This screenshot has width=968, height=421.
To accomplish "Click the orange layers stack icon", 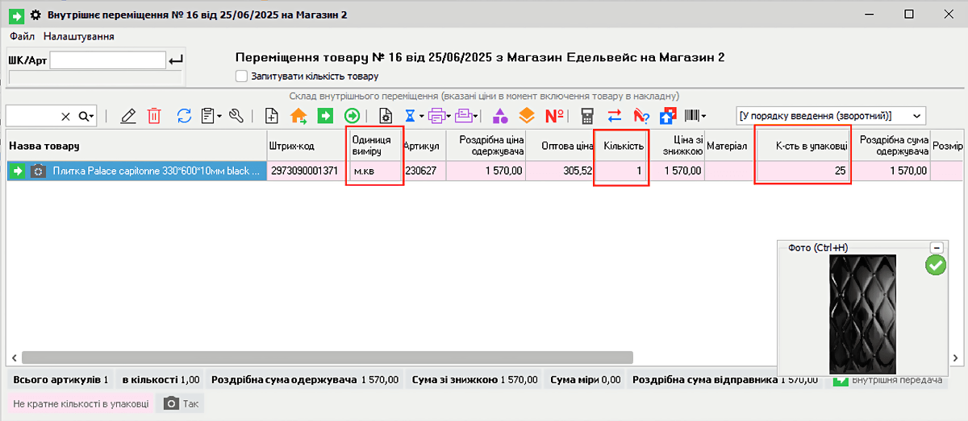I will [x=527, y=116].
